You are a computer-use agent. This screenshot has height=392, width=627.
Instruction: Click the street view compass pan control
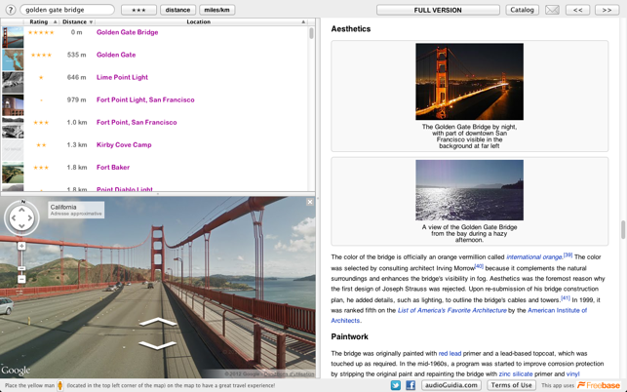[21, 218]
